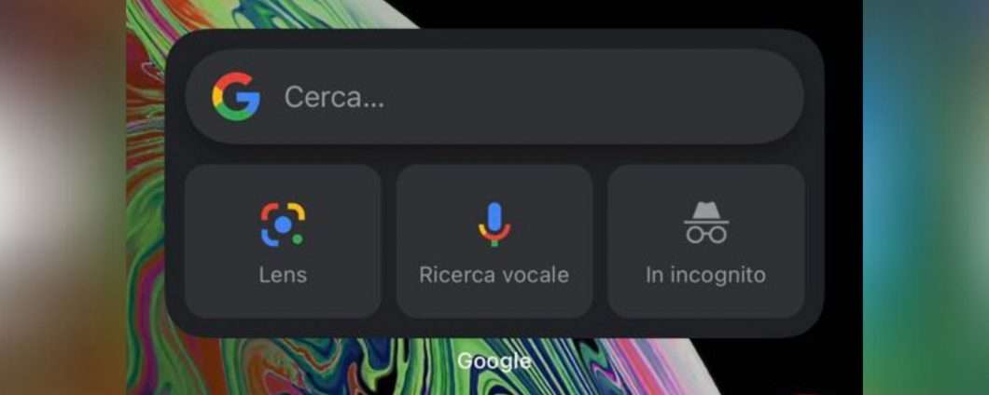Open the Lens tile in the widget

point(283,241)
